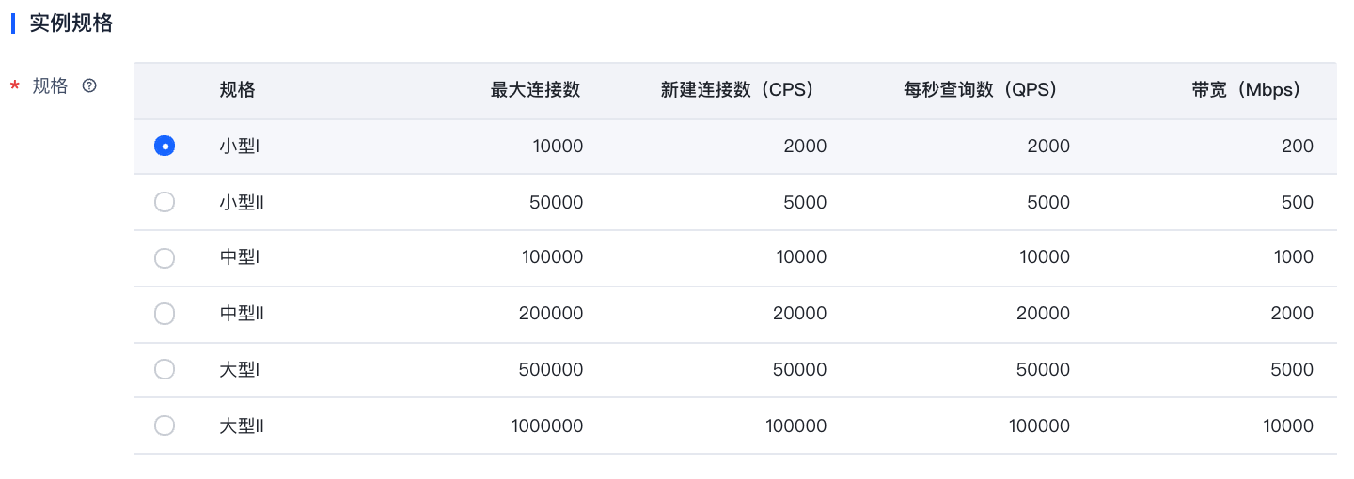Pick the 大型II radio button
This screenshot has height=479, width=1354.
tap(165, 425)
